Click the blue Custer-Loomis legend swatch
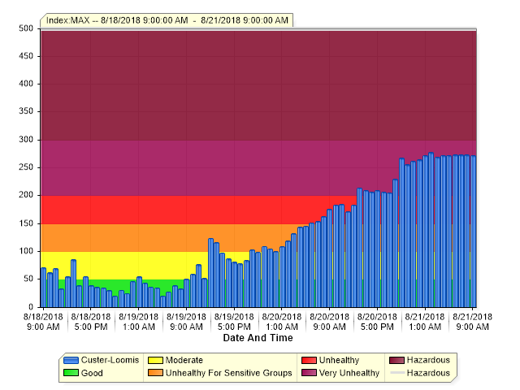The width and height of the screenshot is (520, 390). coord(71,360)
